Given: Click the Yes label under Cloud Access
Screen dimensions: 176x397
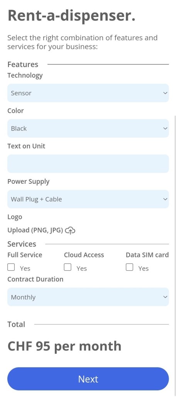Looking at the screenshot, I should pos(82,268).
